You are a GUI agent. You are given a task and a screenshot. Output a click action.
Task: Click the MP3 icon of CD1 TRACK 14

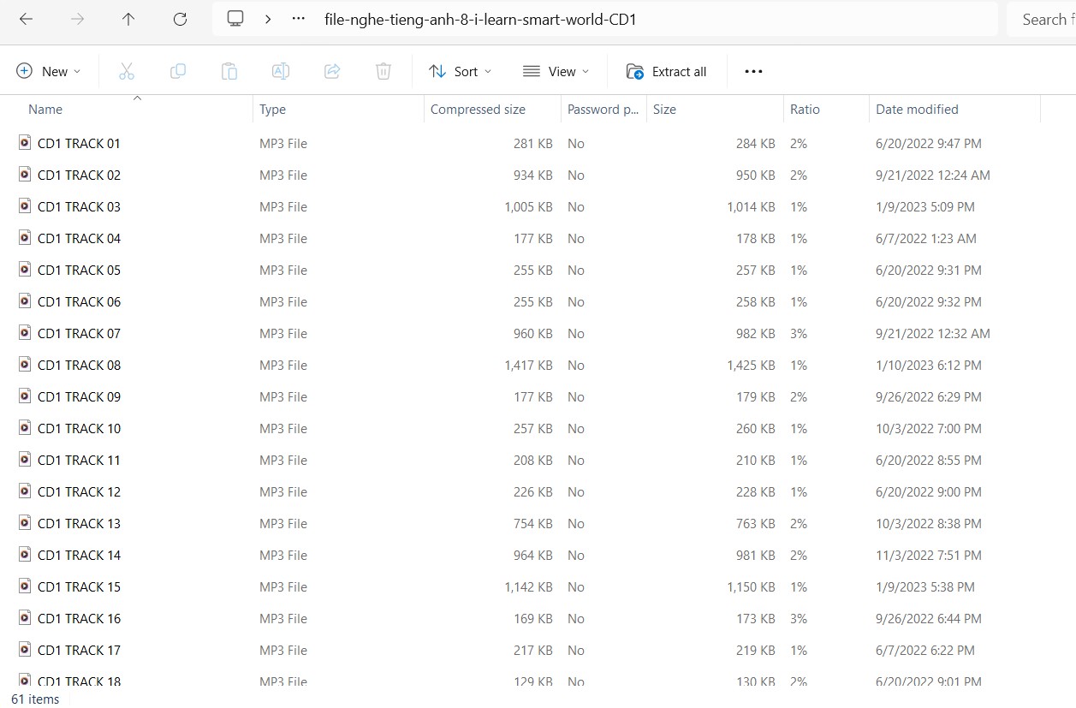(x=25, y=555)
